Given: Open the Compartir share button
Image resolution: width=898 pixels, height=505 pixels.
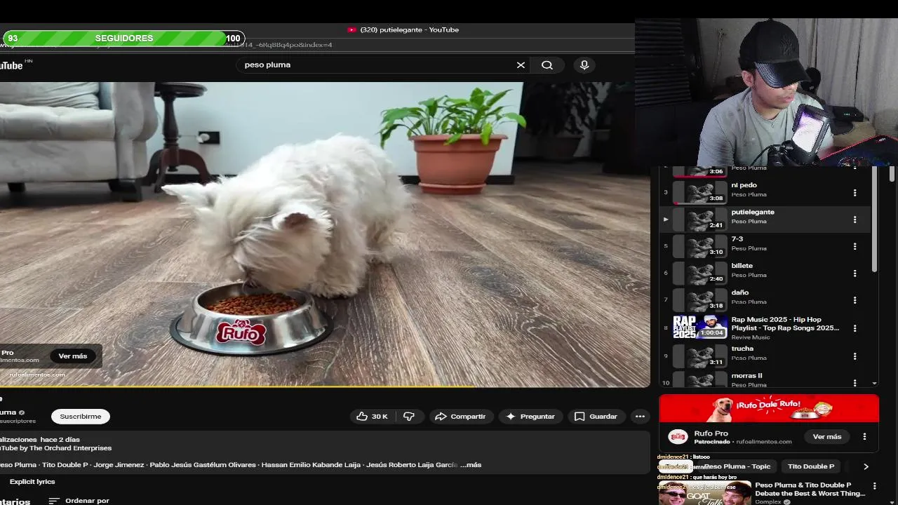Looking at the screenshot, I should (461, 417).
